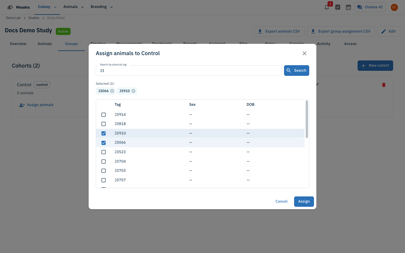Image resolution: width=405 pixels, height=253 pixels.
Task: Remove the J3910 chip from selection
Action: [x=133, y=91]
